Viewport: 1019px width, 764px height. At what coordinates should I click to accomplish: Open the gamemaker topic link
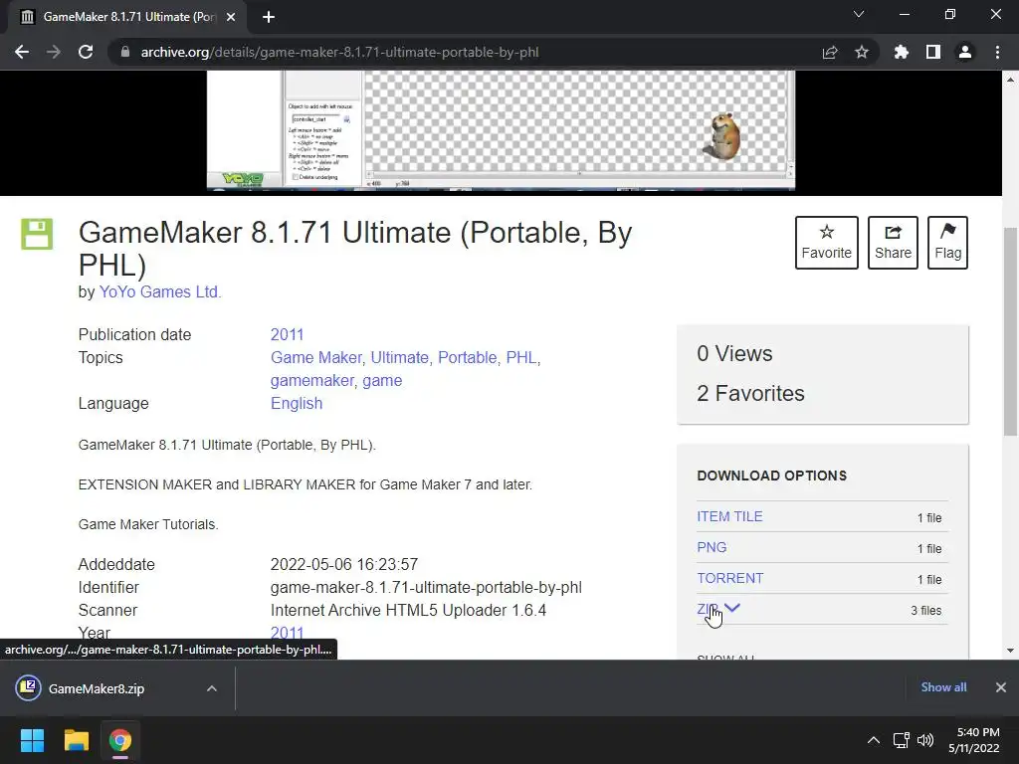point(311,381)
